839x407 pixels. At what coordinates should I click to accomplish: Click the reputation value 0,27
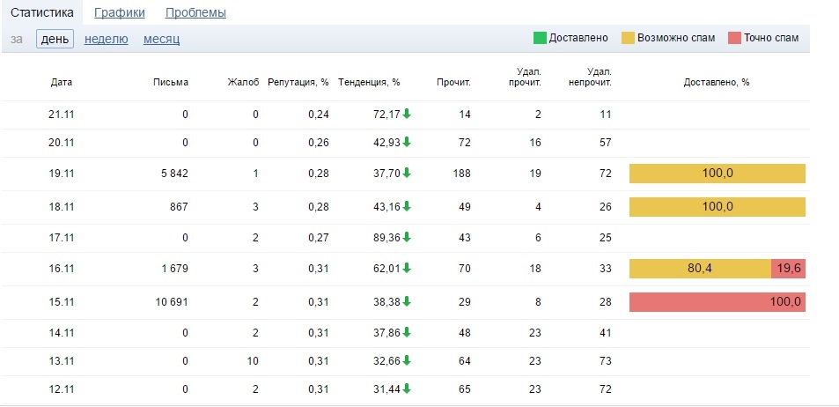point(319,237)
